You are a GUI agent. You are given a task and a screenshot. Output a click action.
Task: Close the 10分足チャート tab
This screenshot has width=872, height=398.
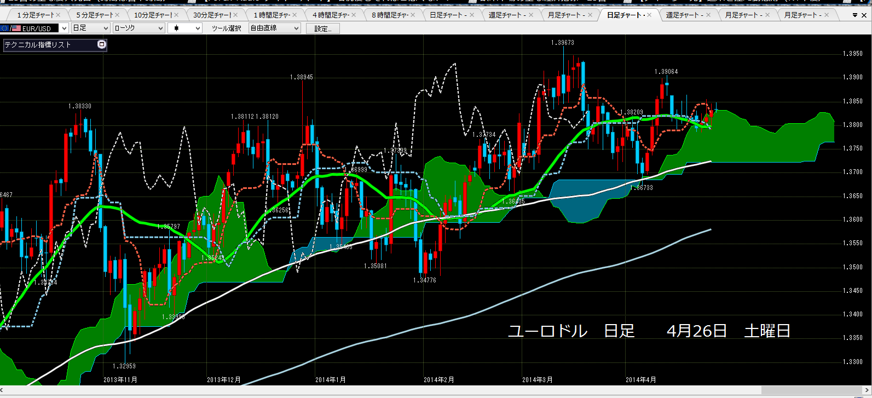176,15
